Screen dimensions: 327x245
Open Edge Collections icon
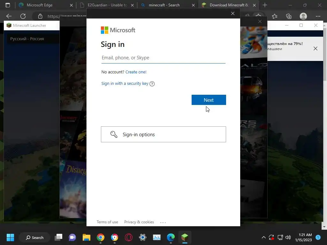click(x=289, y=16)
